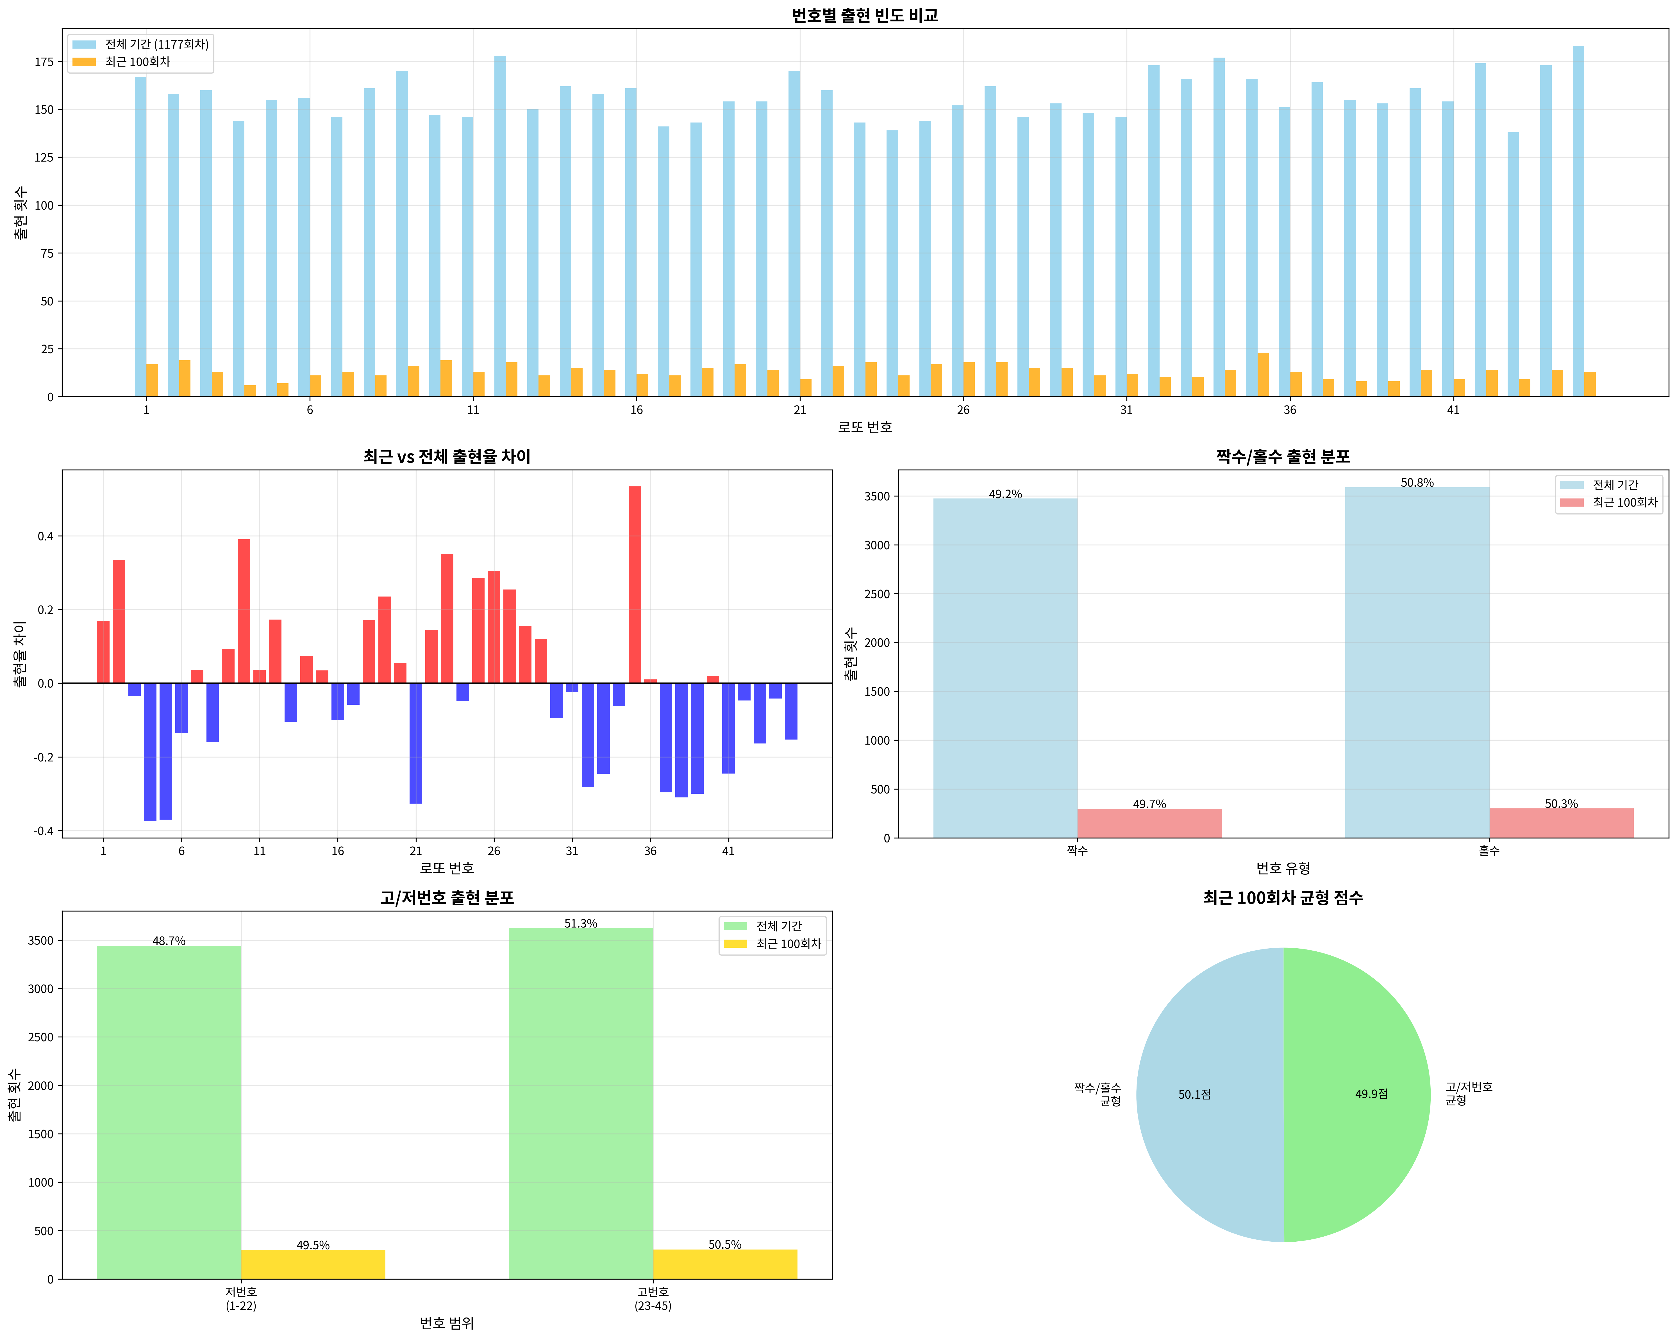1677x1340 pixels.
Task: Click the orange '최근 100회차' swatch in the top chart legend
Action: click(84, 62)
